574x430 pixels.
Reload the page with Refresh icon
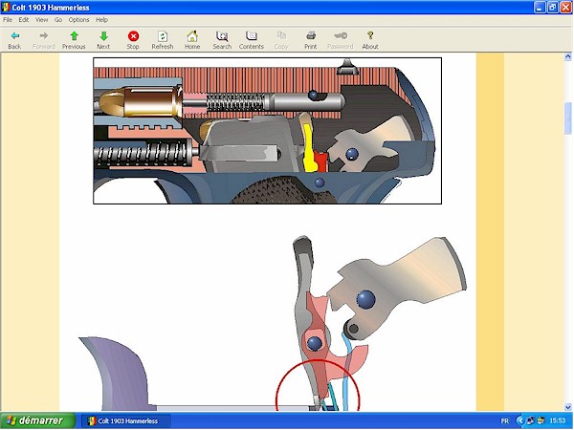coord(163,36)
